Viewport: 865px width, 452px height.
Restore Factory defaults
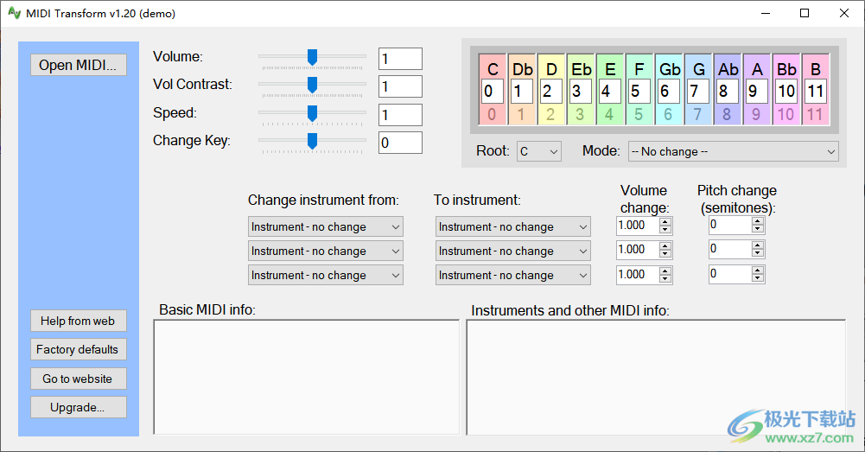click(x=79, y=349)
